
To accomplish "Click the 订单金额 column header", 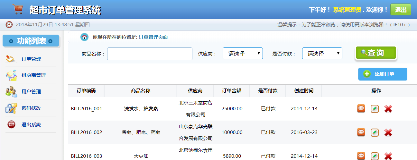I will [x=232, y=91].
